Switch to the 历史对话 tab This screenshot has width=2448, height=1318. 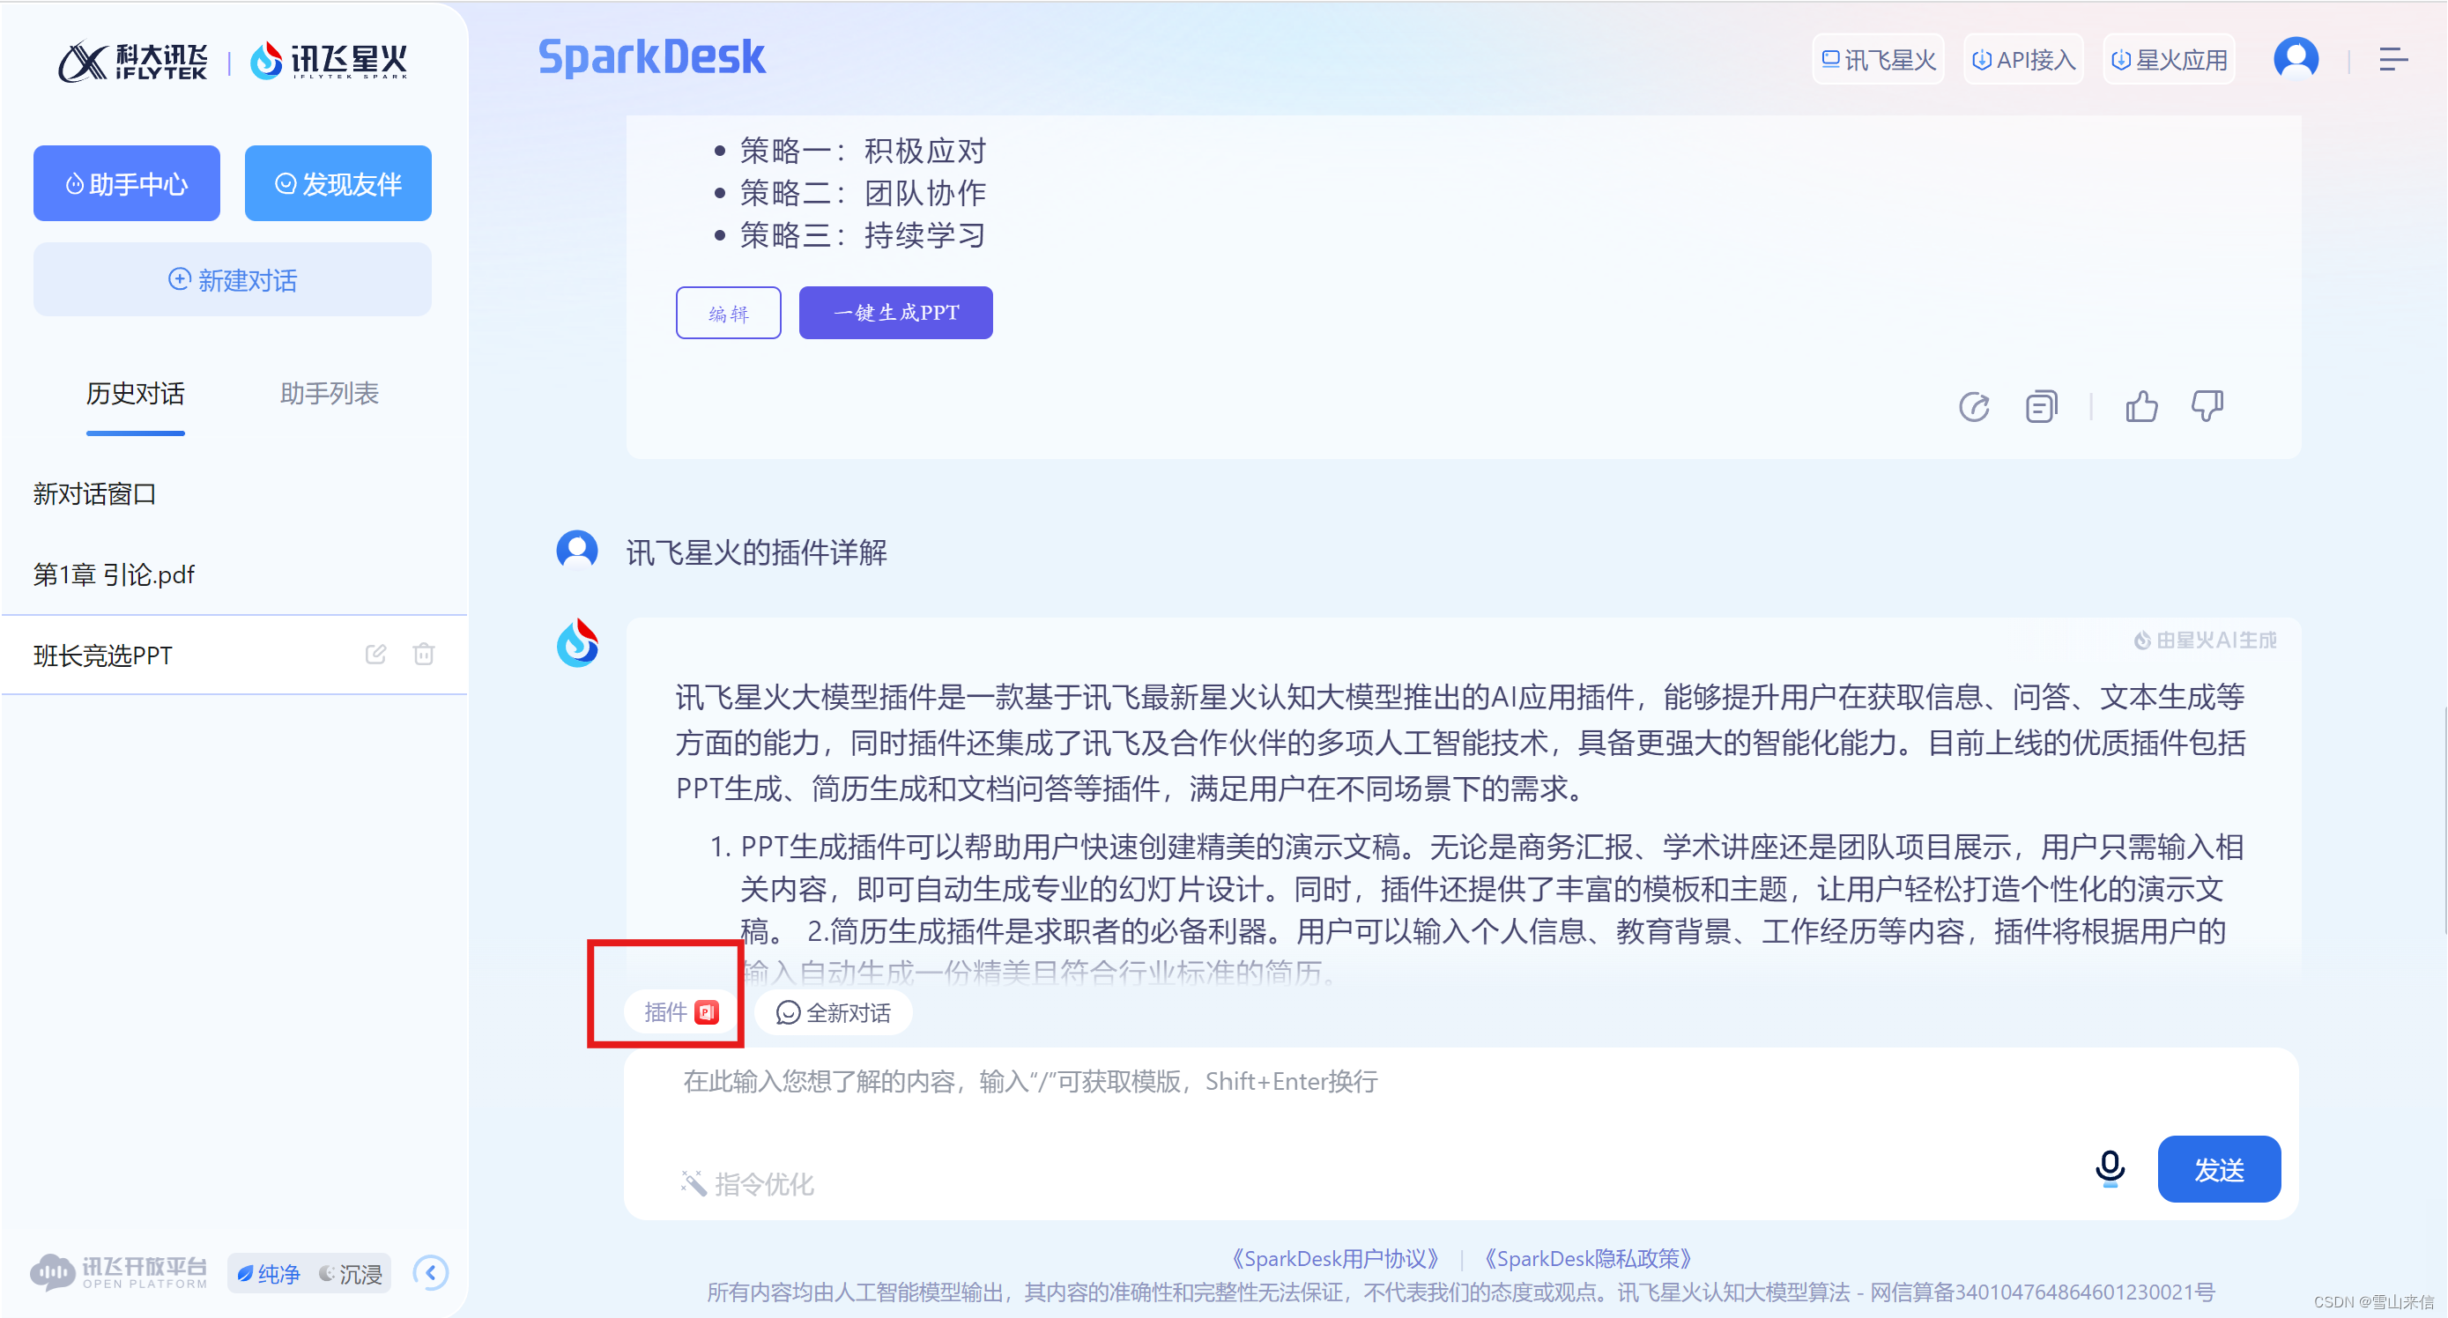pyautogui.click(x=135, y=394)
